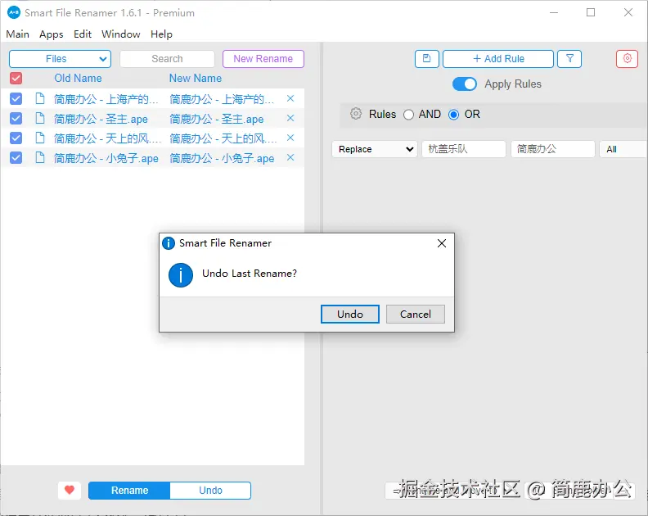Open the filter funnel icon button
Image resolution: width=648 pixels, height=516 pixels.
point(569,59)
